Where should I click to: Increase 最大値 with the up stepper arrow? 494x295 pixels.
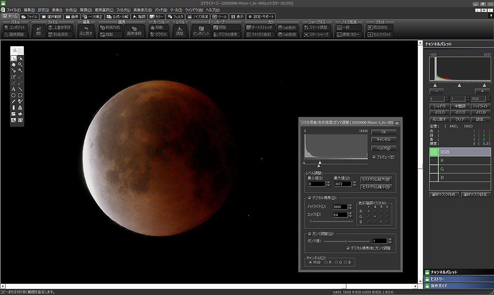pos(354,182)
